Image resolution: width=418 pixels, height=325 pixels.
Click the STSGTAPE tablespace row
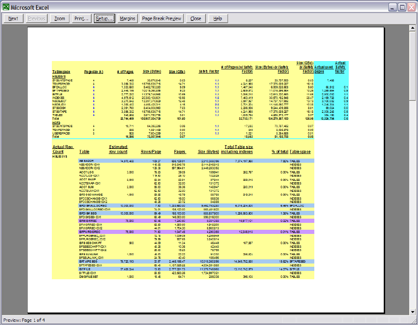click(x=59, y=112)
